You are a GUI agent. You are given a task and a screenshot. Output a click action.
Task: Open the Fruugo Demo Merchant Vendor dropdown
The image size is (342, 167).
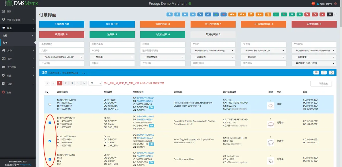(x=62, y=57)
